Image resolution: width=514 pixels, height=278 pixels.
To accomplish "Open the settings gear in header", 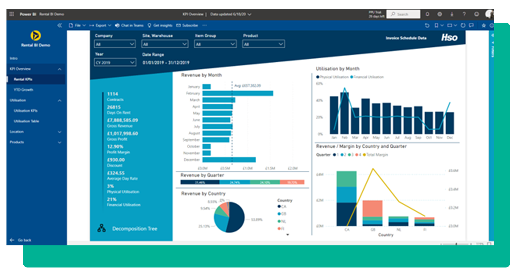I will click(440, 14).
